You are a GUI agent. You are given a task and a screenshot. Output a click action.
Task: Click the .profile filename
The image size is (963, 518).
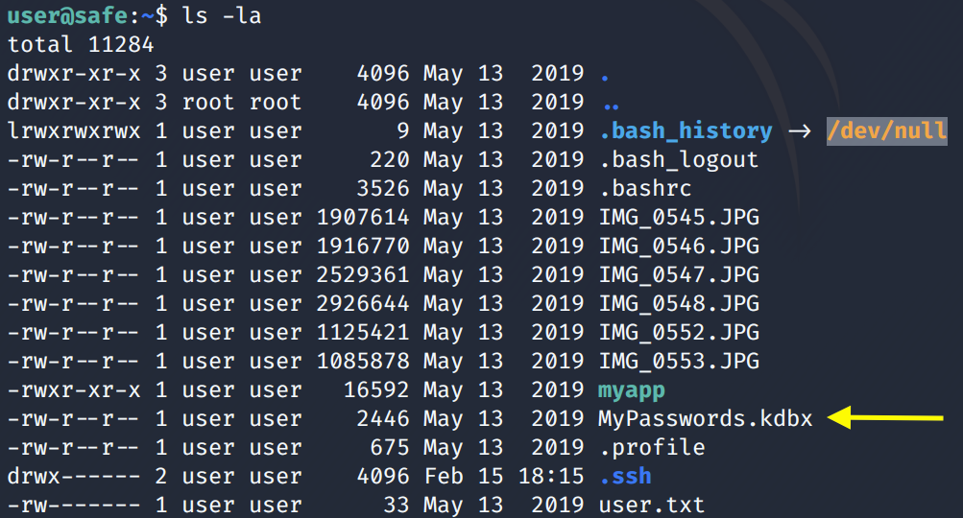[x=651, y=448]
